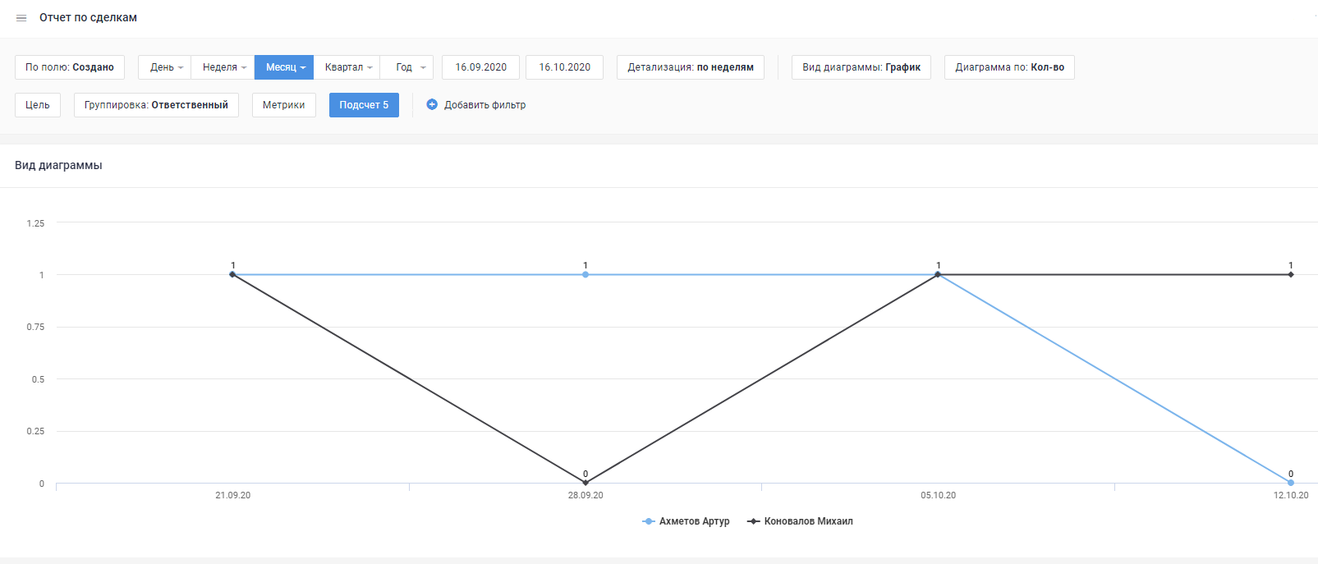1318x564 pixels.
Task: Choose the Год period dropdown
Action: point(407,67)
